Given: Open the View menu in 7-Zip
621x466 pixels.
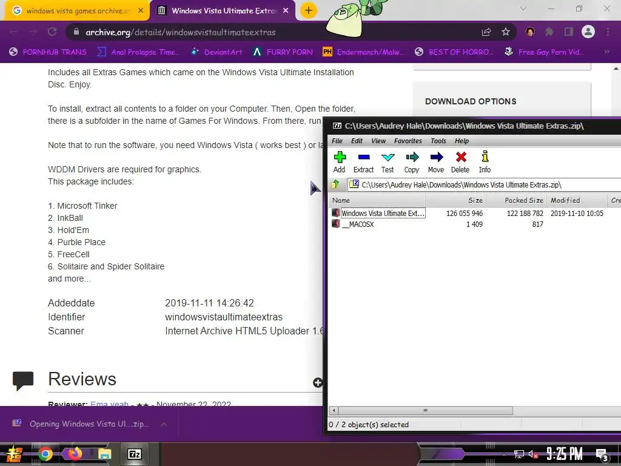Looking at the screenshot, I should pyautogui.click(x=378, y=141).
